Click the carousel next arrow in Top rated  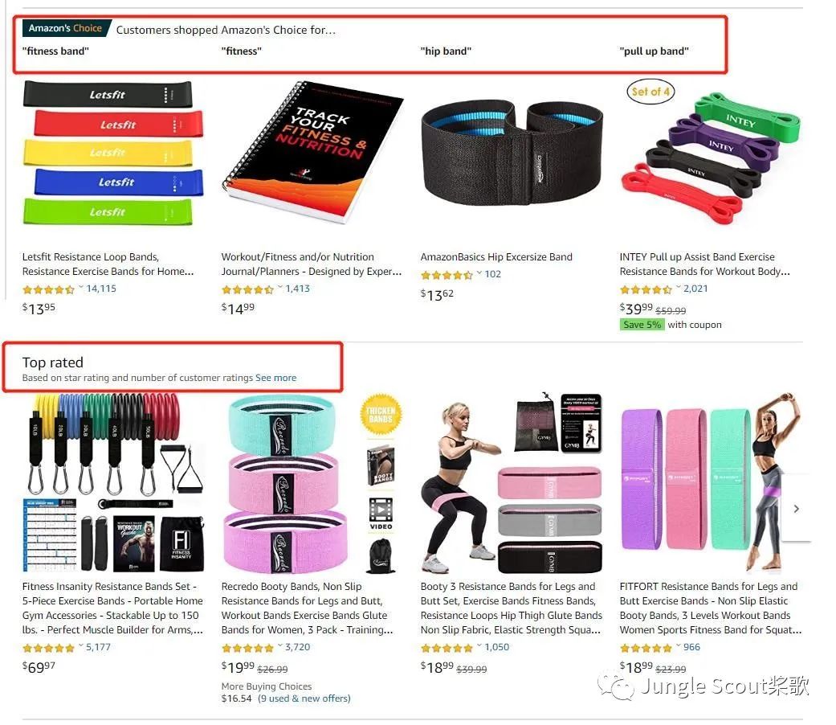[x=796, y=509]
